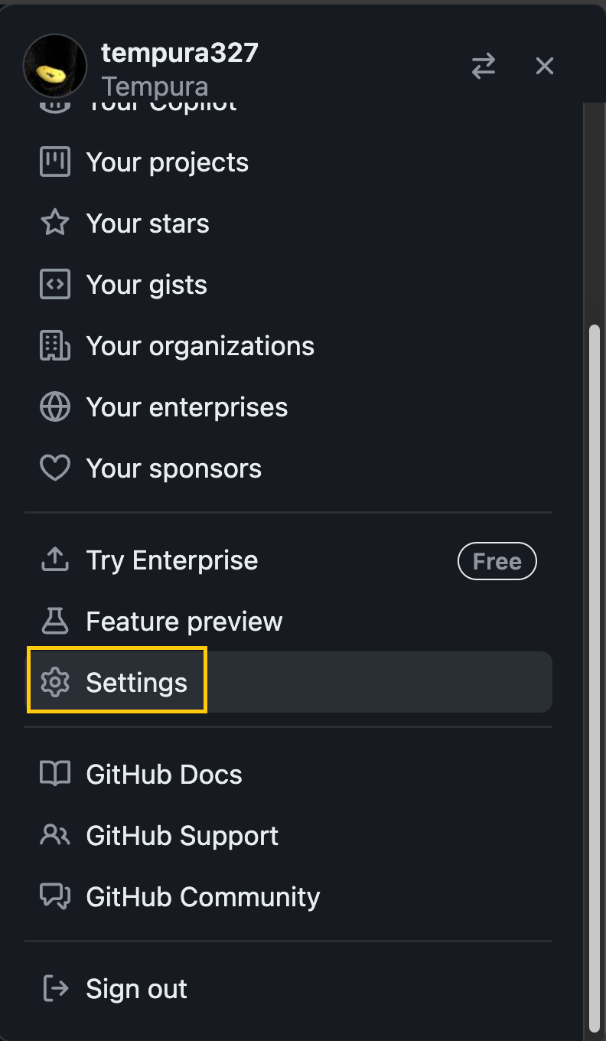The width and height of the screenshot is (606, 1041).
Task: Open GitHub Support link
Action: [182, 836]
